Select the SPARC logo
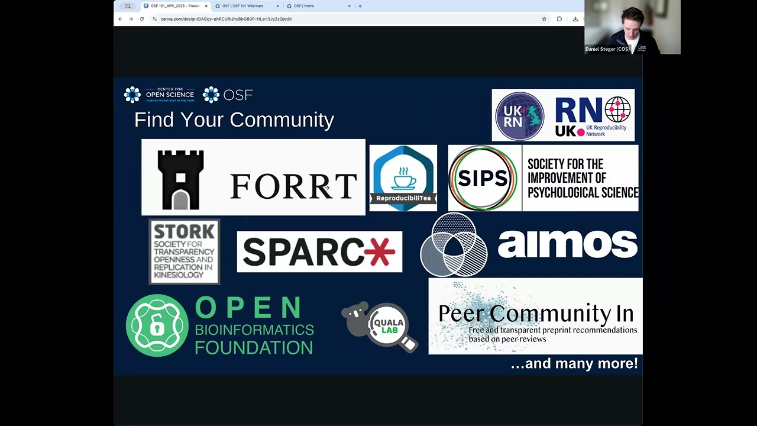 [x=319, y=251]
